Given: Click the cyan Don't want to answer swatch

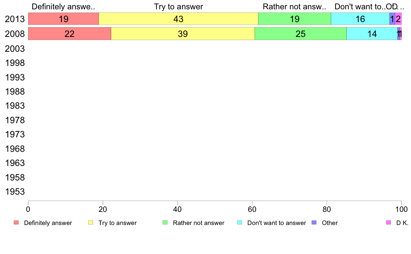Looking at the screenshot, I should point(239,223).
